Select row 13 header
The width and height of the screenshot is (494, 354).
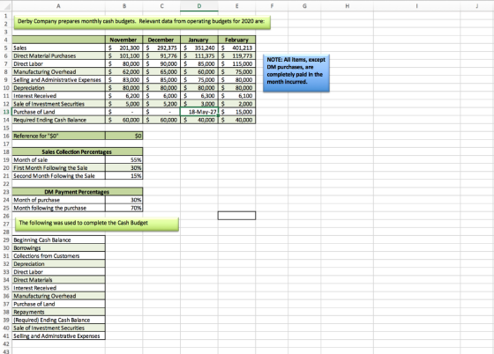tap(6, 112)
